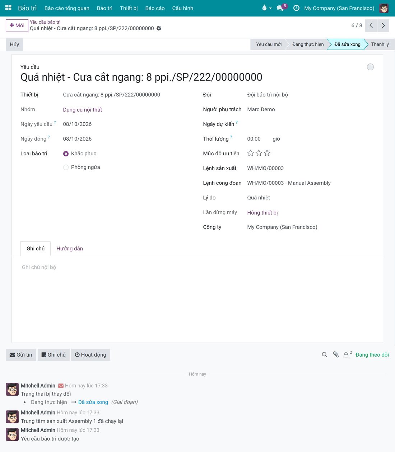Screen dimensions: 395x452
Task: Search messages in the chatter
Action: (325, 355)
